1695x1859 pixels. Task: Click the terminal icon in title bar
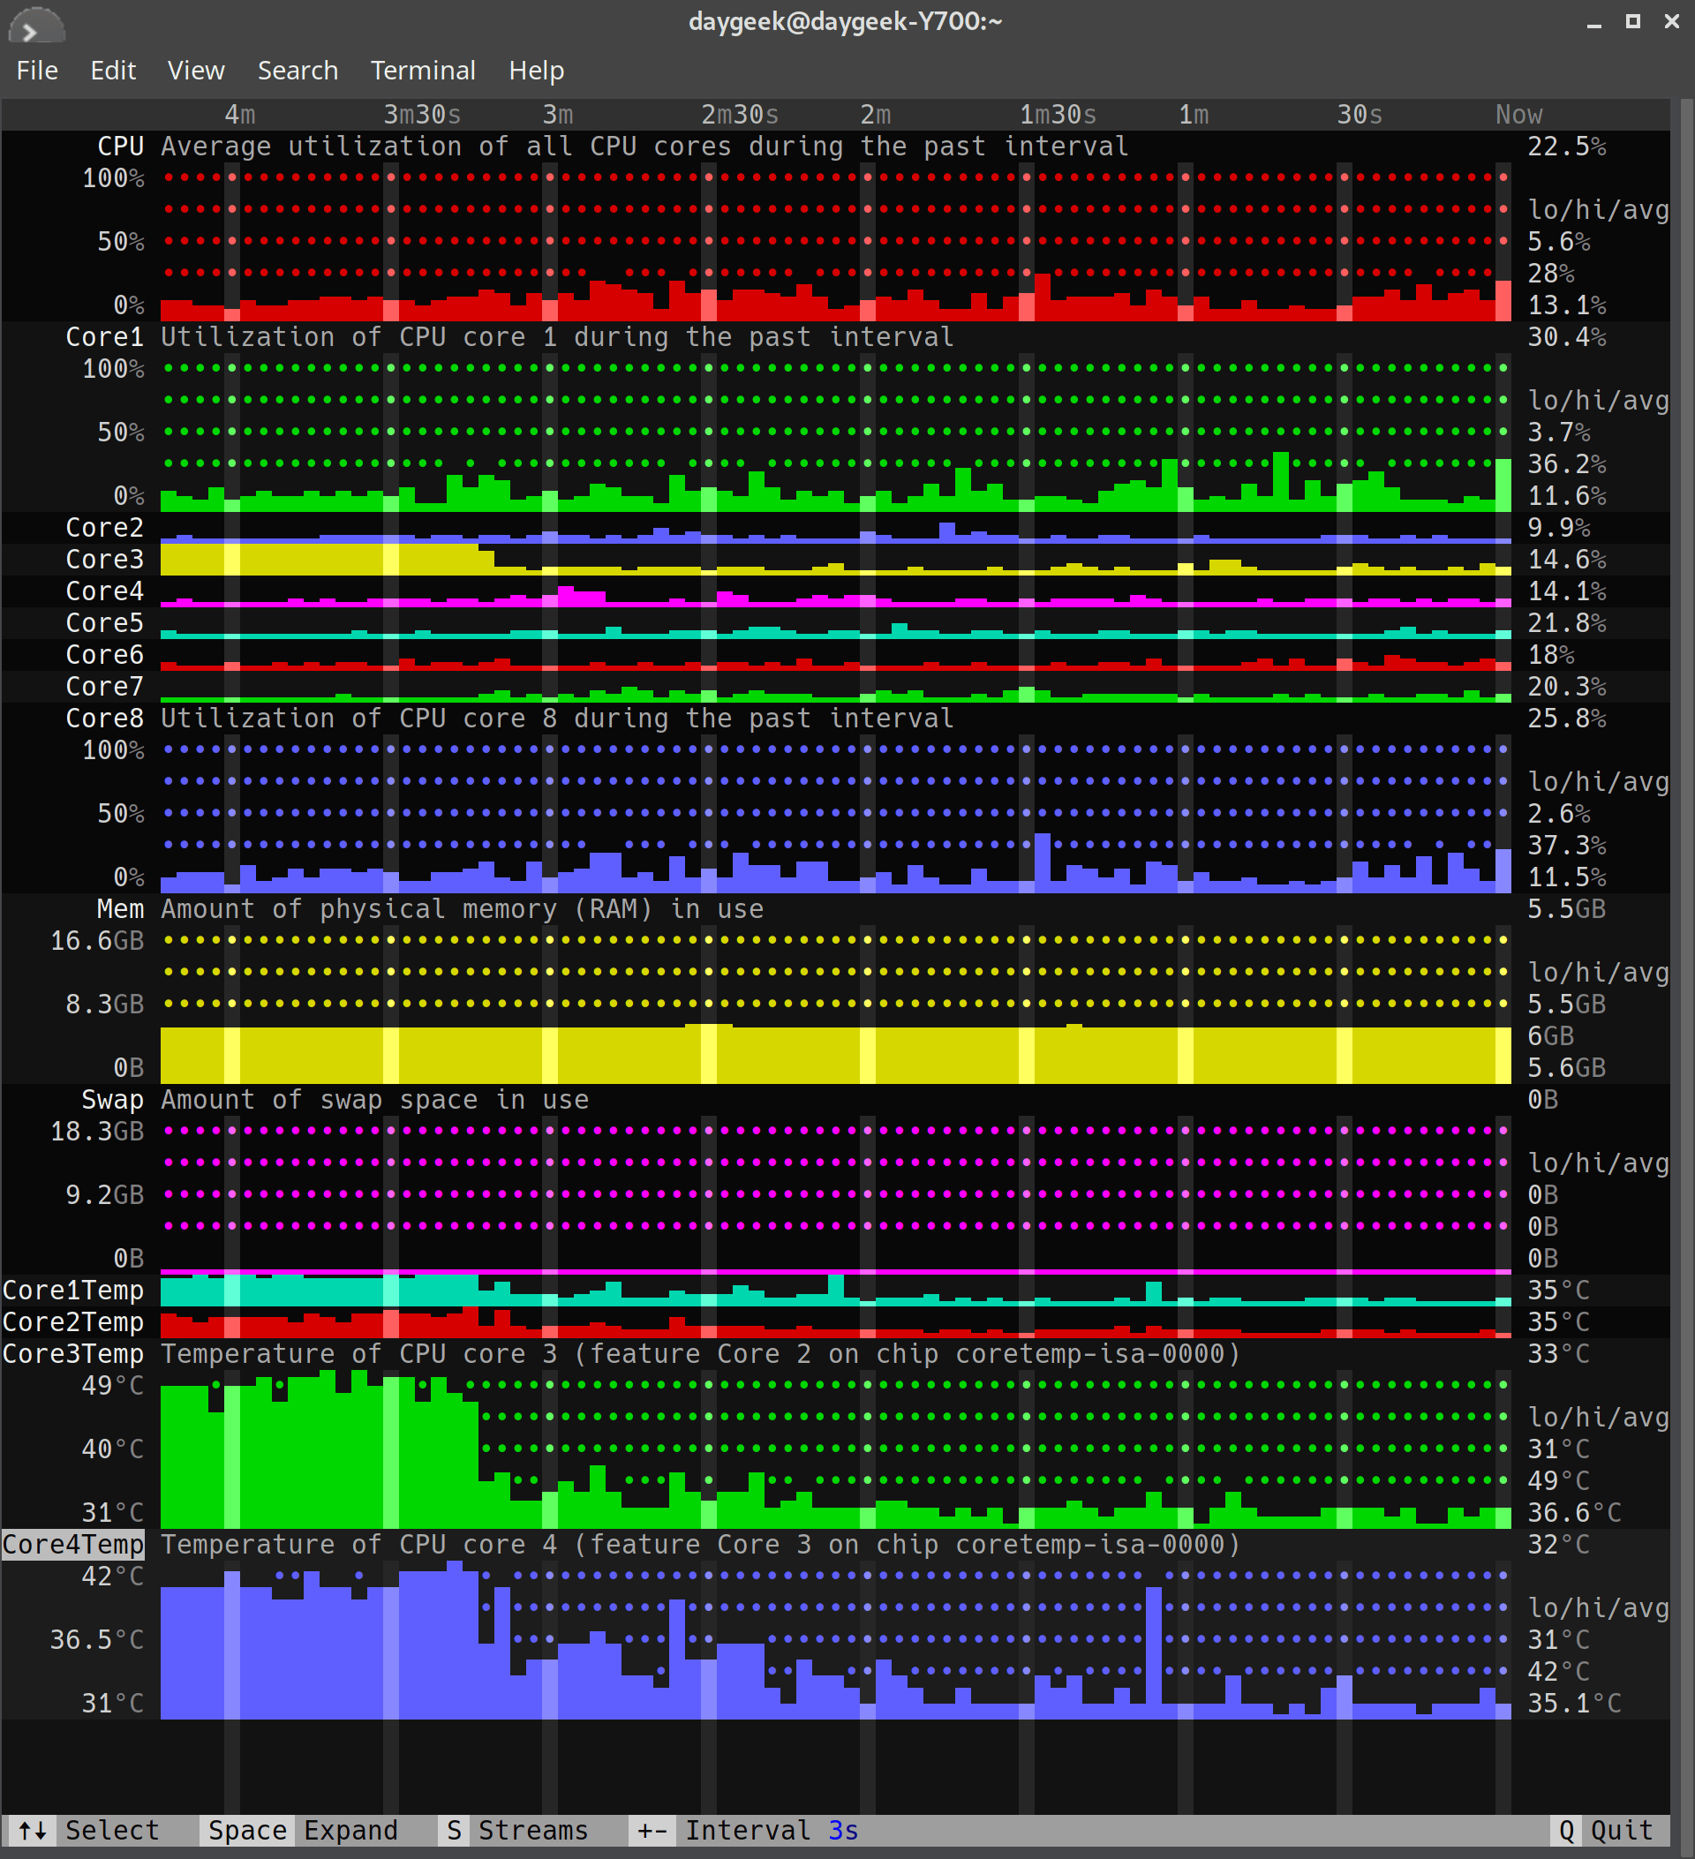35,26
